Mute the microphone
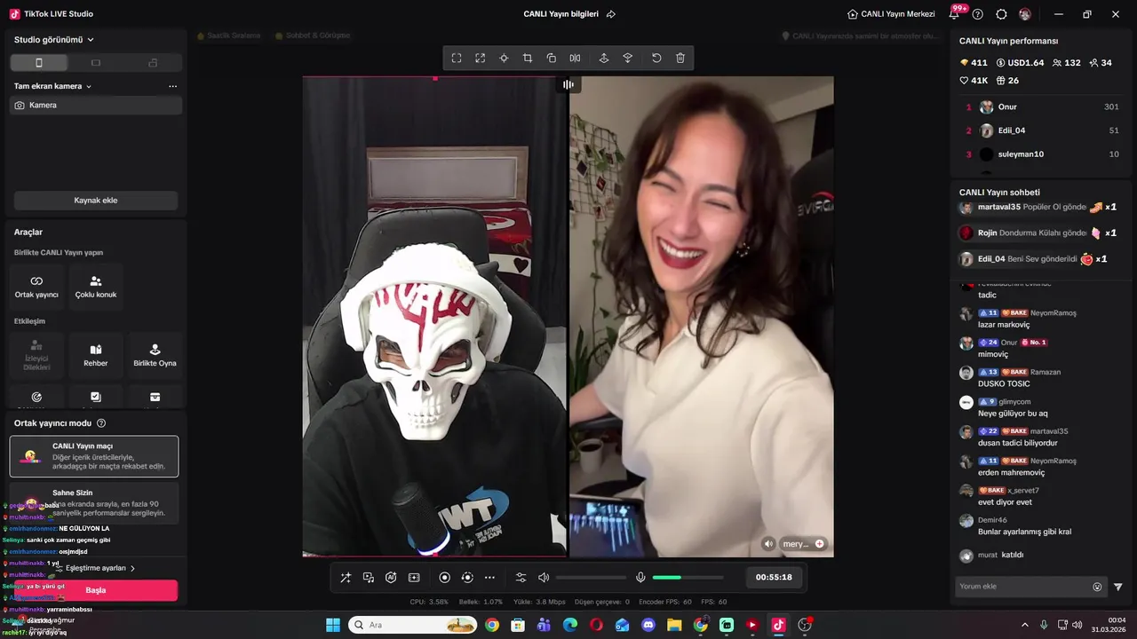The image size is (1137, 639). (640, 578)
